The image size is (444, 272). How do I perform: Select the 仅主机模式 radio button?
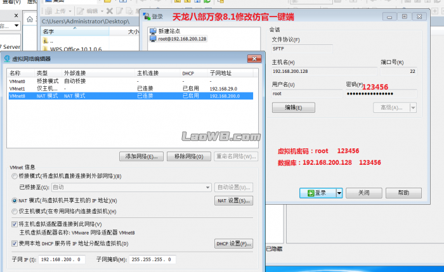[15, 211]
